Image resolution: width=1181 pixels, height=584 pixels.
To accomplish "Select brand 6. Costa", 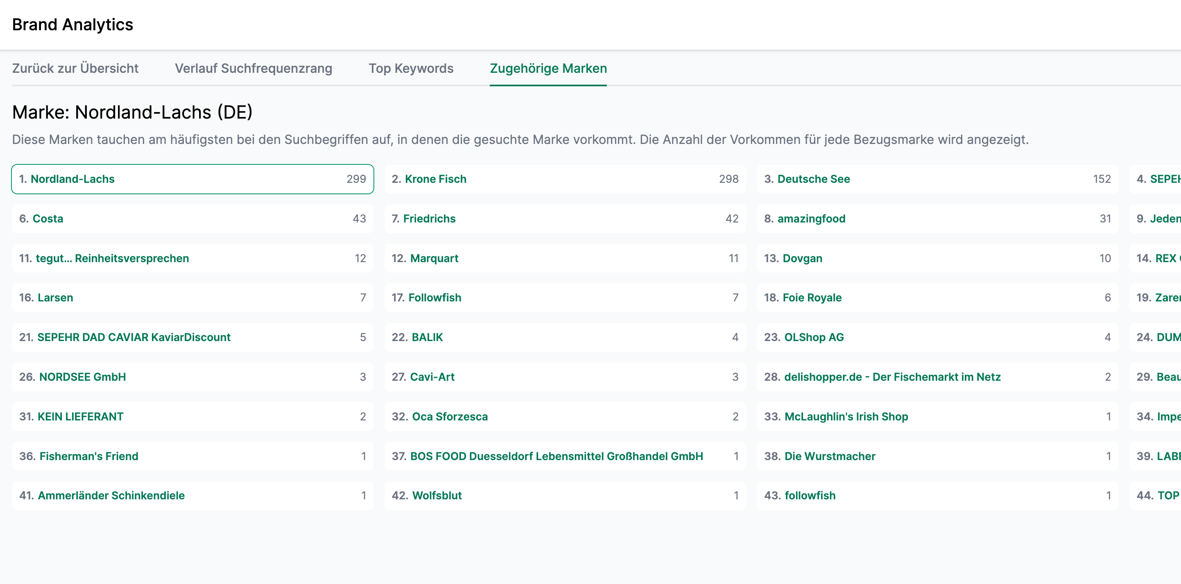I will [x=192, y=218].
